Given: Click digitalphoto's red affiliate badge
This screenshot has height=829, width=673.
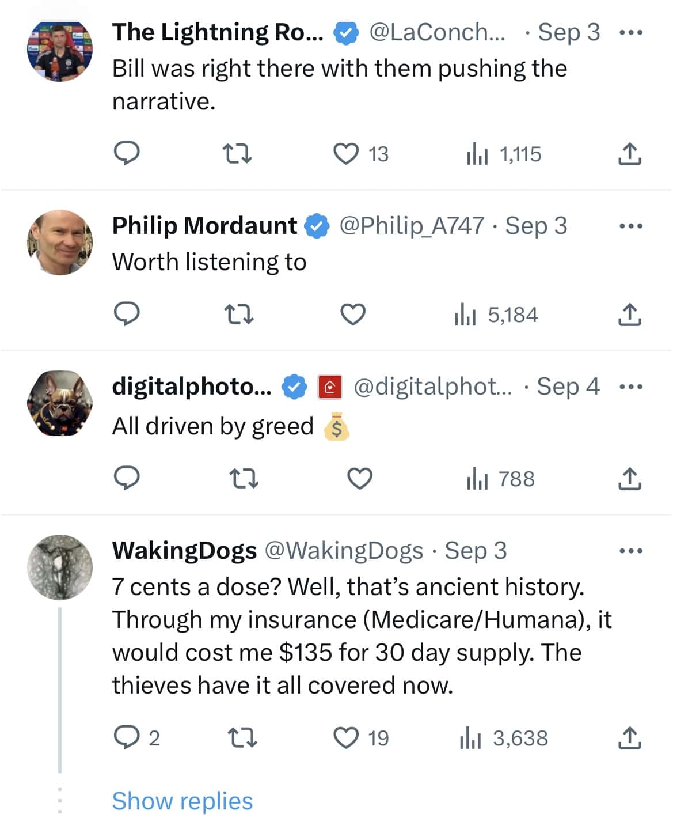Looking at the screenshot, I should point(329,387).
